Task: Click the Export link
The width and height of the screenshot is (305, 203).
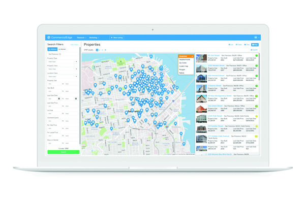Action: [254, 50]
